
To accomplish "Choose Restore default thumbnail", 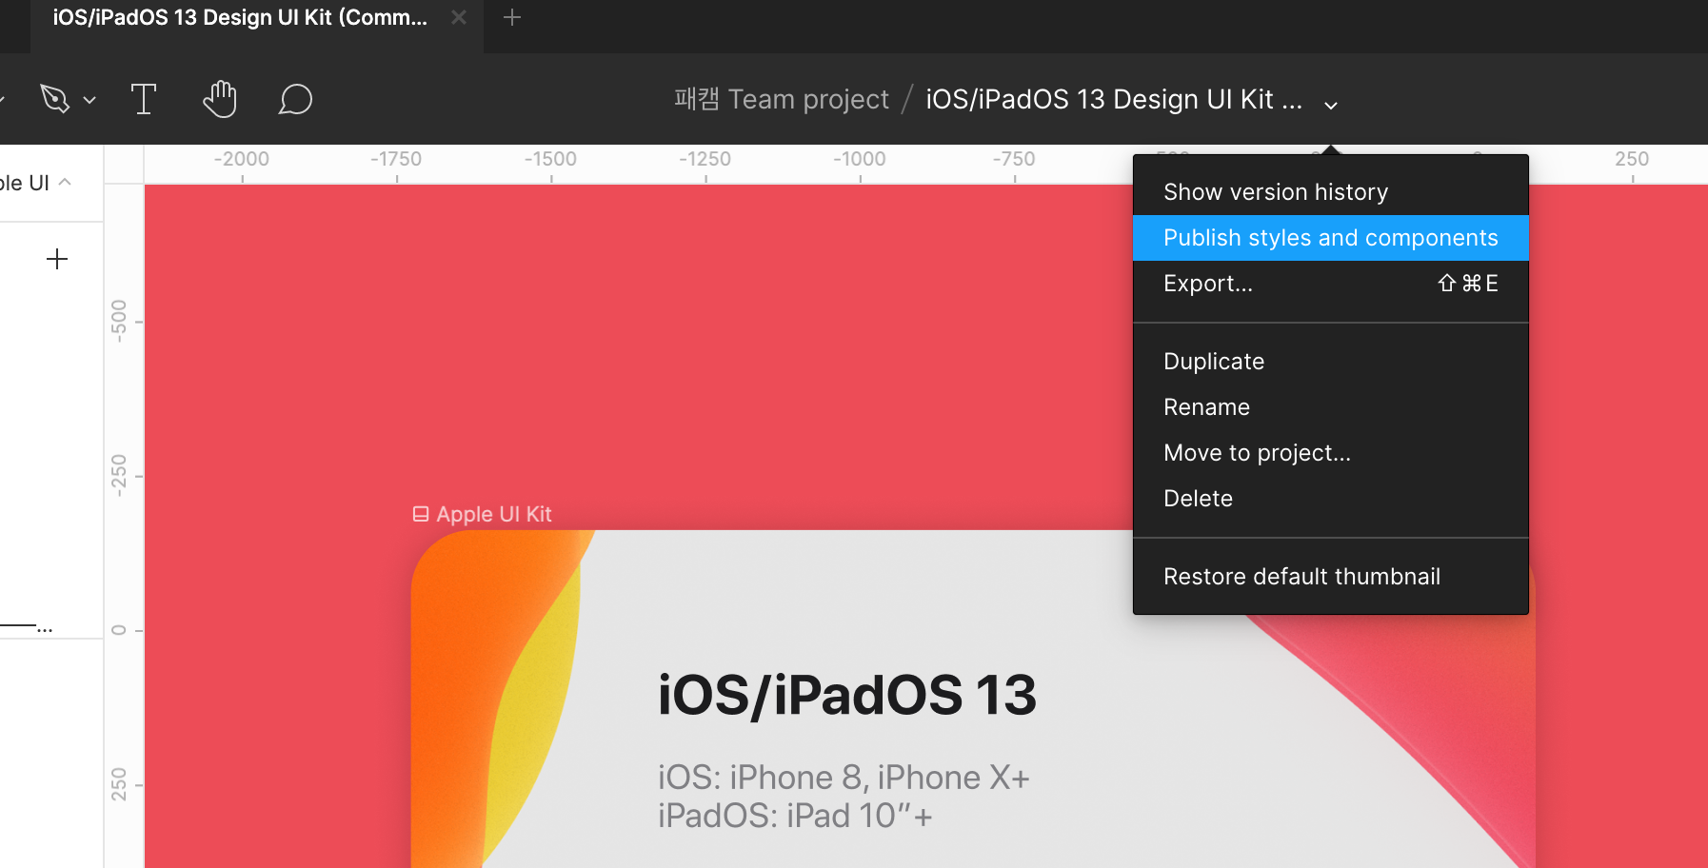I will coord(1331,577).
